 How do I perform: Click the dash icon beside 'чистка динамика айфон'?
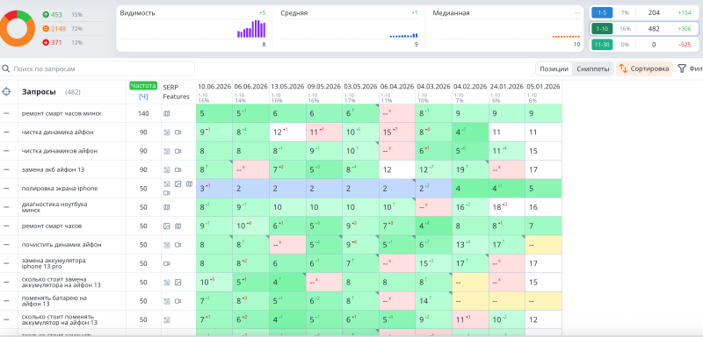pyautogui.click(x=6, y=133)
